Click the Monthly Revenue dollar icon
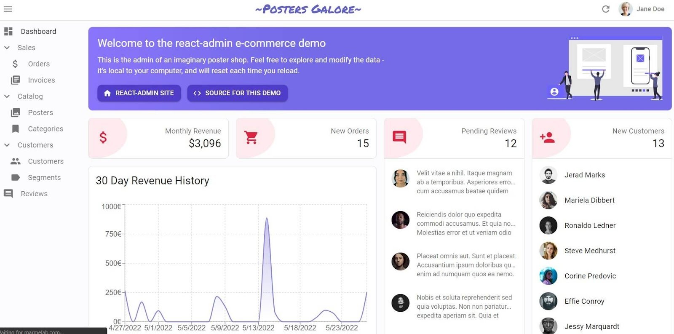Image resolution: width=674 pixels, height=334 pixels. click(x=103, y=137)
